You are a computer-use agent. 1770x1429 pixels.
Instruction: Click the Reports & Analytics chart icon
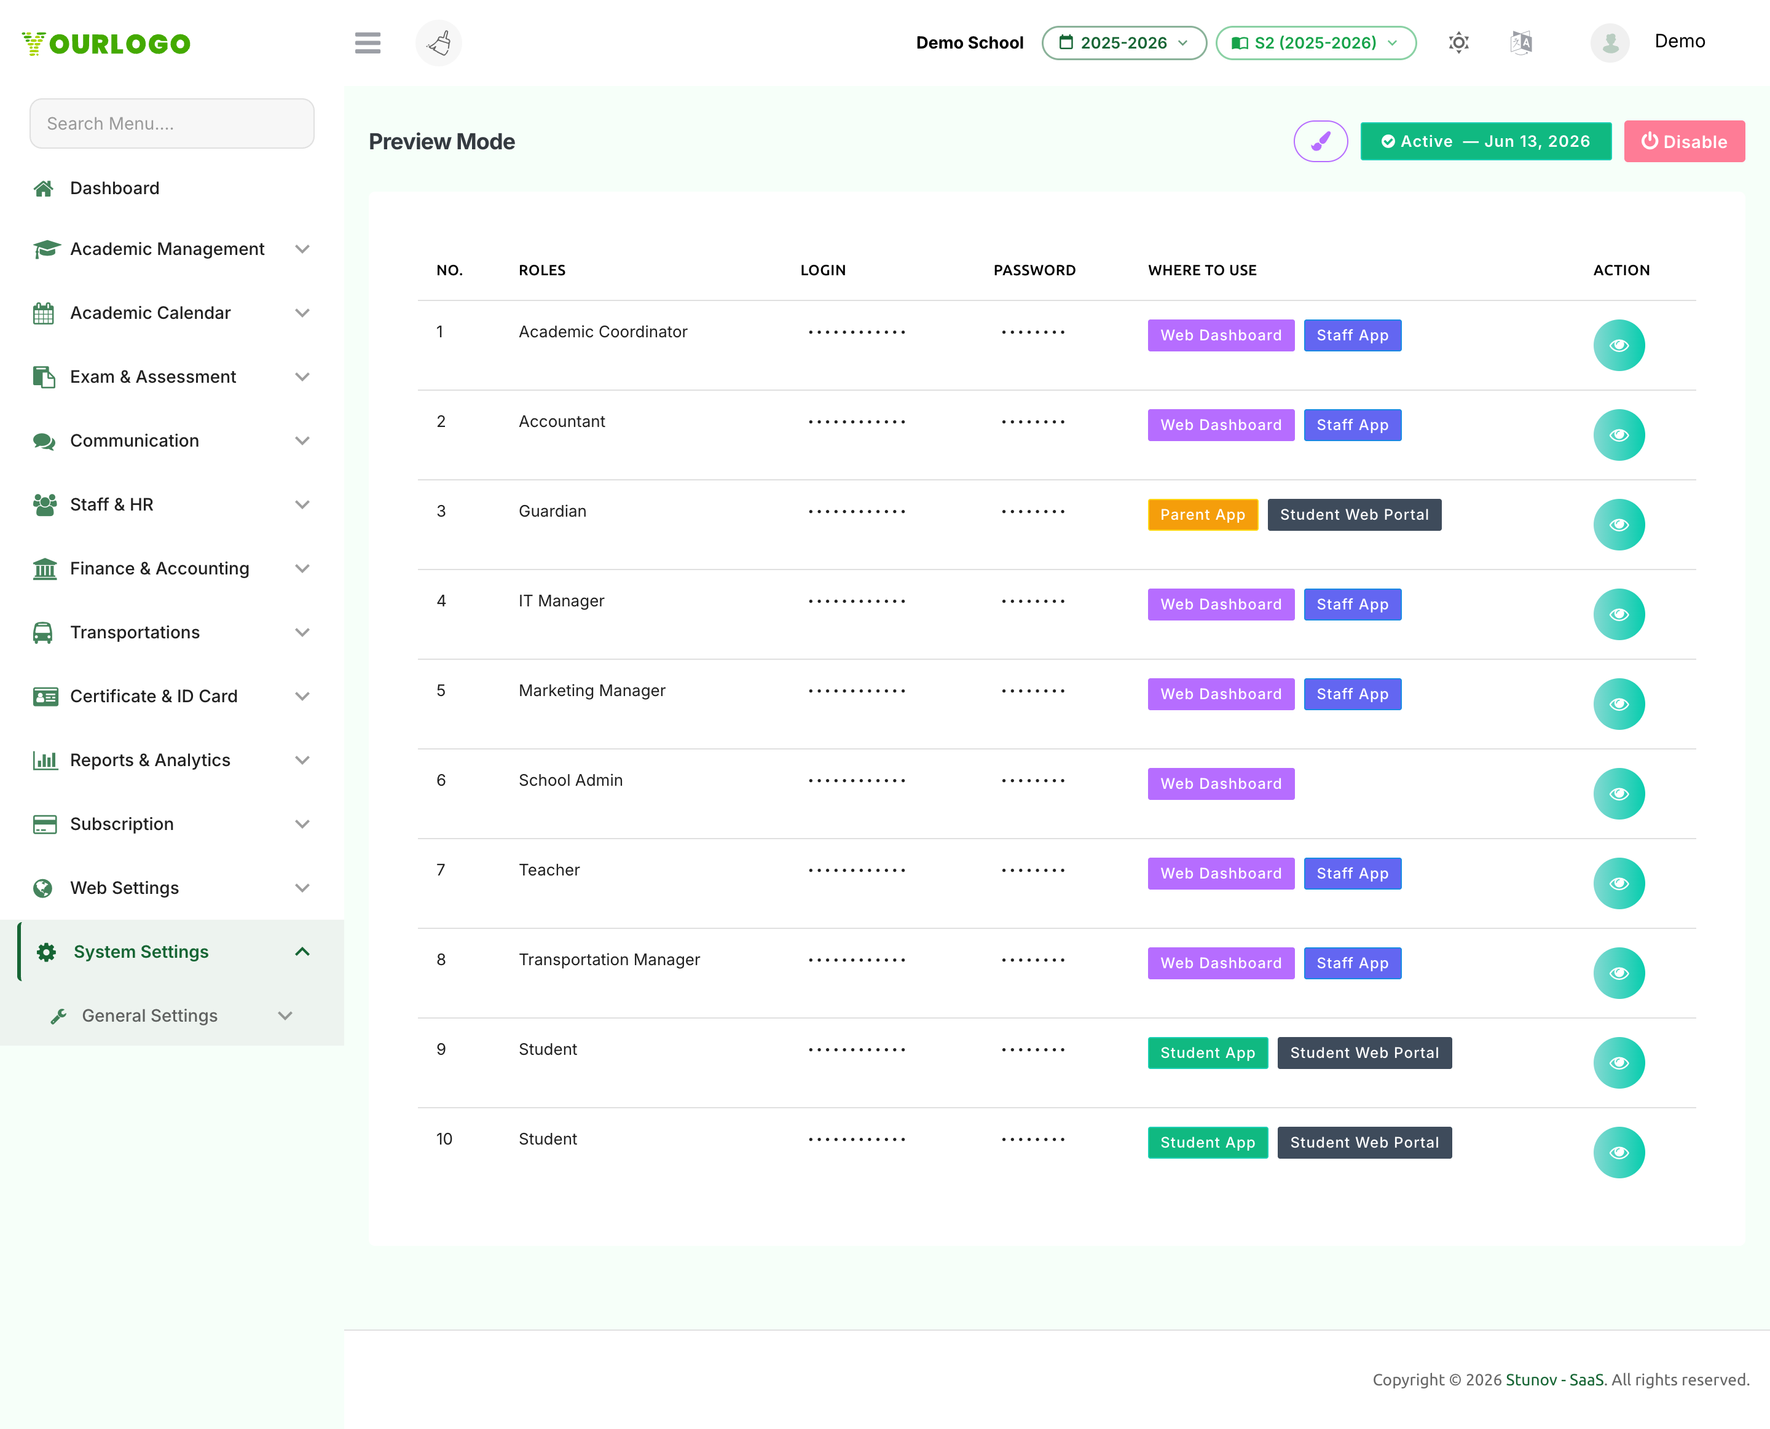point(44,761)
